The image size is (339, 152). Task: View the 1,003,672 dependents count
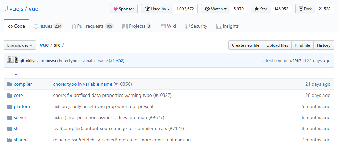pos(185,9)
